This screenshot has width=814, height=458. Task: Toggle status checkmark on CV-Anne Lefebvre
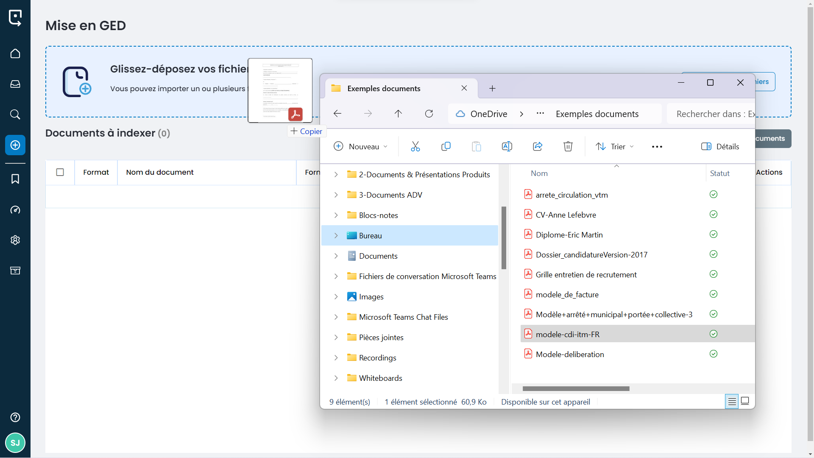tap(714, 214)
